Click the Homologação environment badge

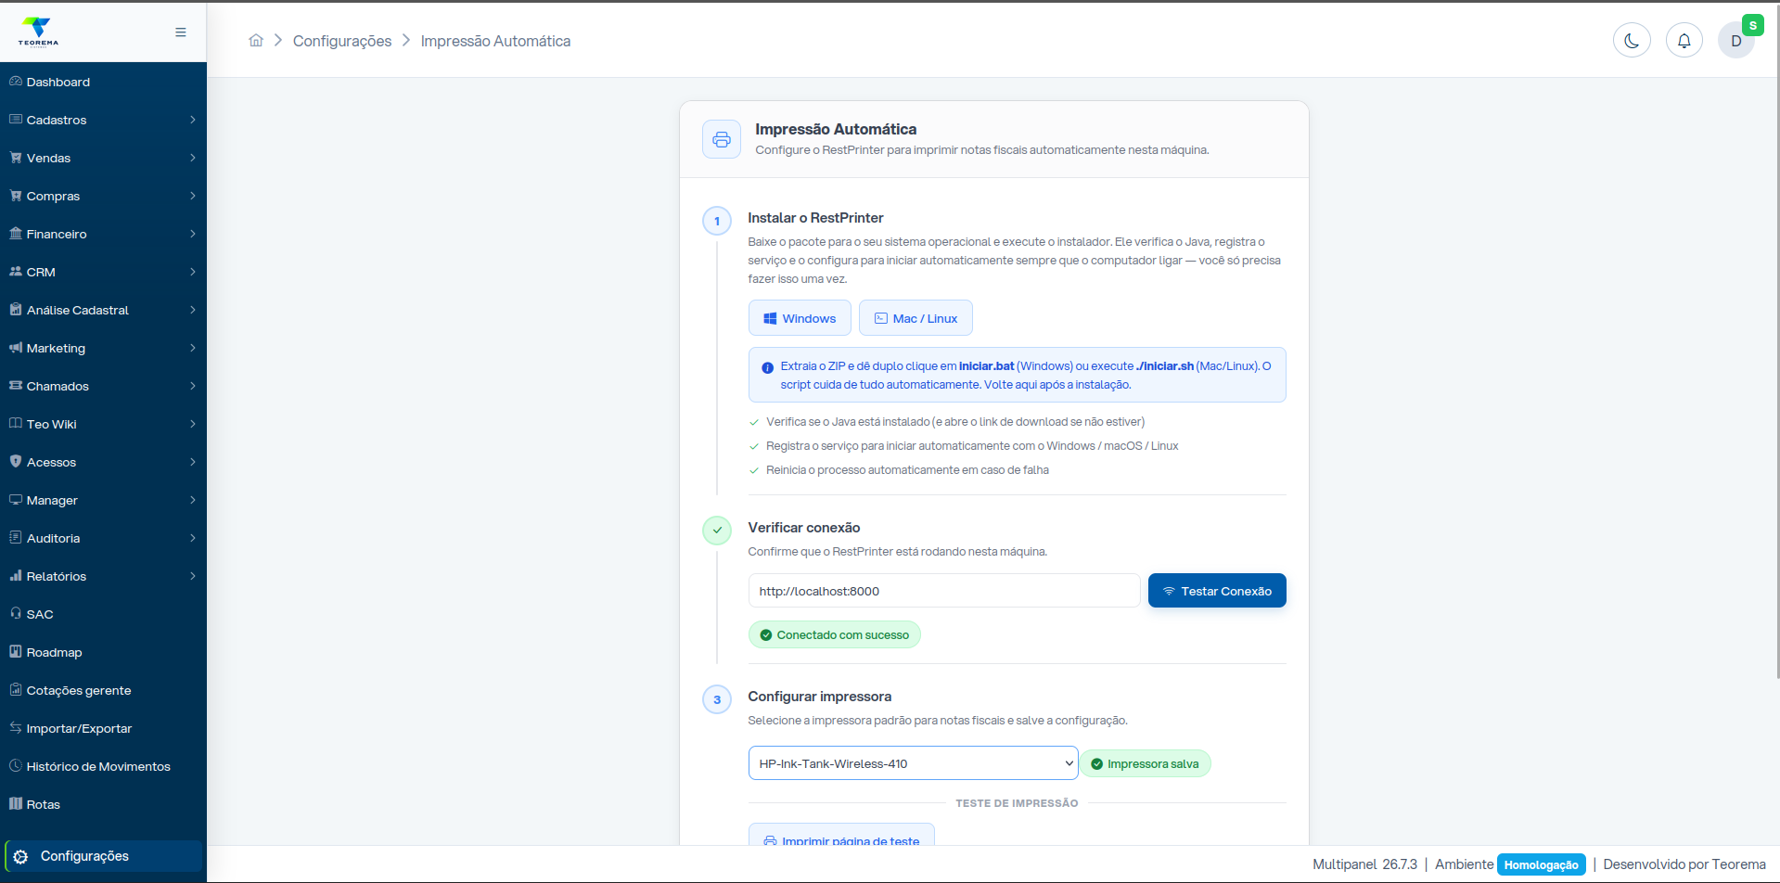[1541, 864]
